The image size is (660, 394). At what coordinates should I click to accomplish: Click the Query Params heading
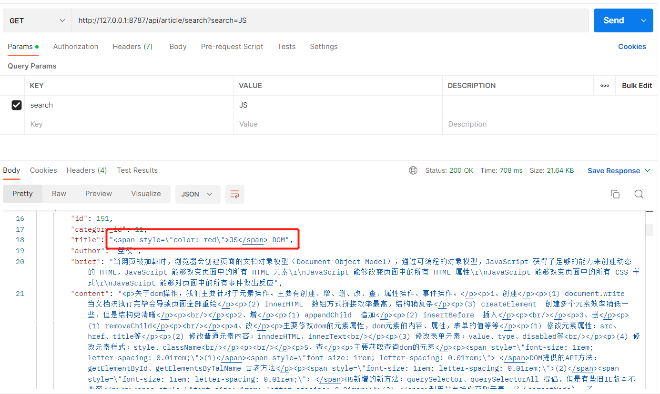click(x=32, y=66)
